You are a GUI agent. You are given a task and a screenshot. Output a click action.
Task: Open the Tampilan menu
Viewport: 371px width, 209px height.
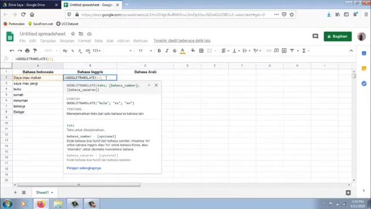(48, 41)
